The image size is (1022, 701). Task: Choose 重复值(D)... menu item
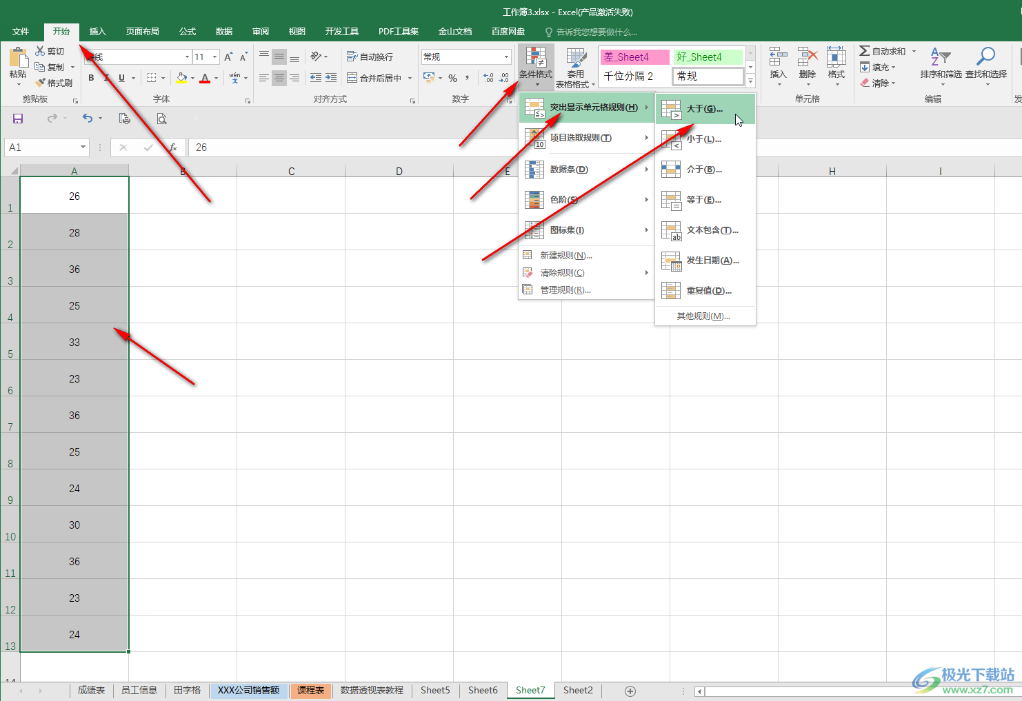[705, 291]
